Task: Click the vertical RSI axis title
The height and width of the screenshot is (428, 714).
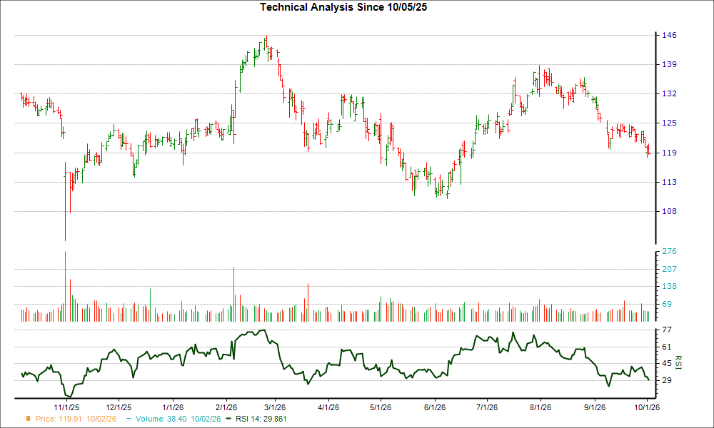Action: coord(678,362)
